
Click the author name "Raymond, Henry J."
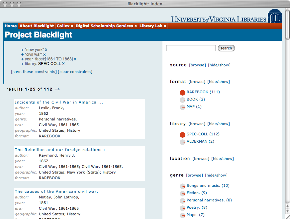[57, 155]
